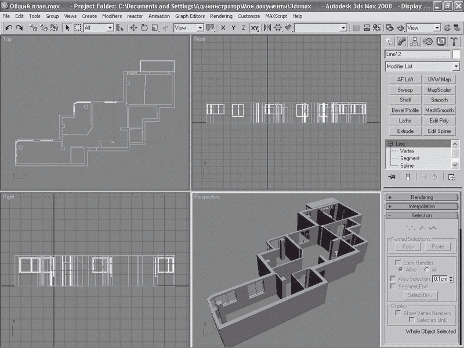
Task: Open the Display command panel tab
Action: (x=441, y=42)
